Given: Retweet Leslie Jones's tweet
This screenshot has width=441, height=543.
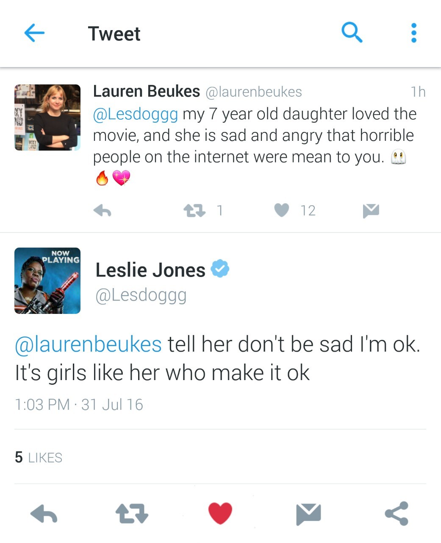Looking at the screenshot, I should click(132, 513).
